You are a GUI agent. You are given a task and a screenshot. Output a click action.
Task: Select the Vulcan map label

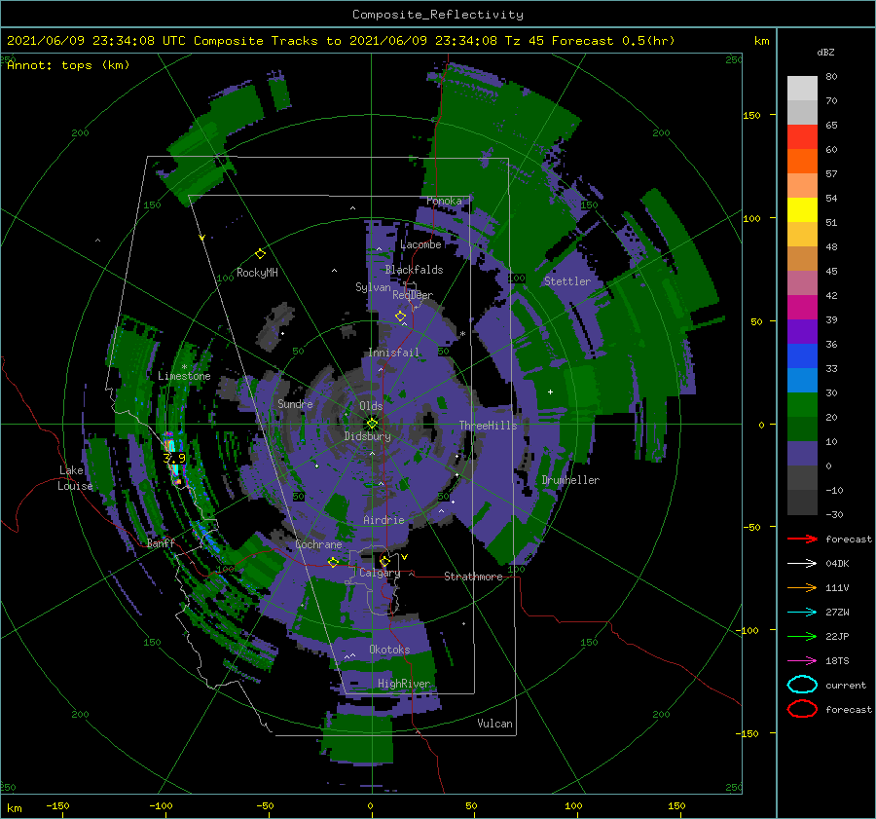(495, 724)
